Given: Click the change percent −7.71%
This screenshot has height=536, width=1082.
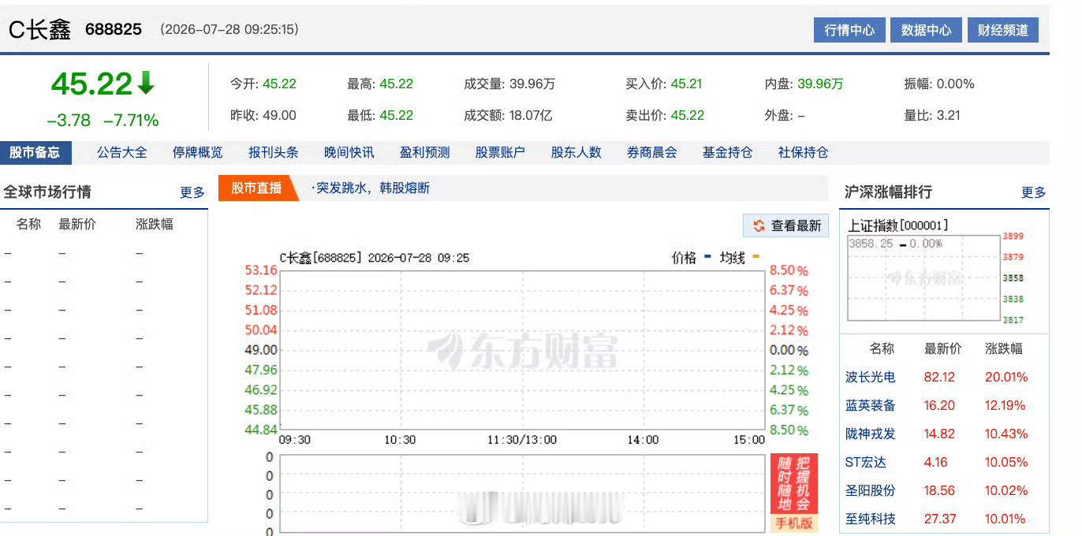Looking at the screenshot, I should tap(131, 121).
